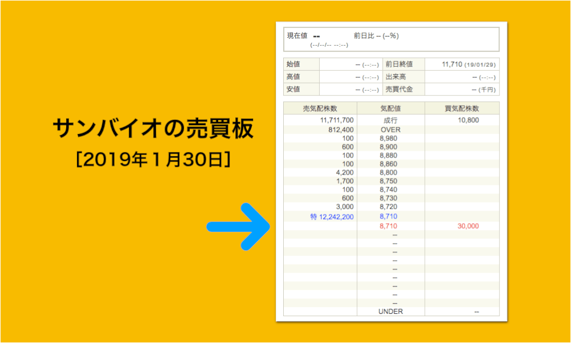Select the price 8,980

[x=388, y=138]
